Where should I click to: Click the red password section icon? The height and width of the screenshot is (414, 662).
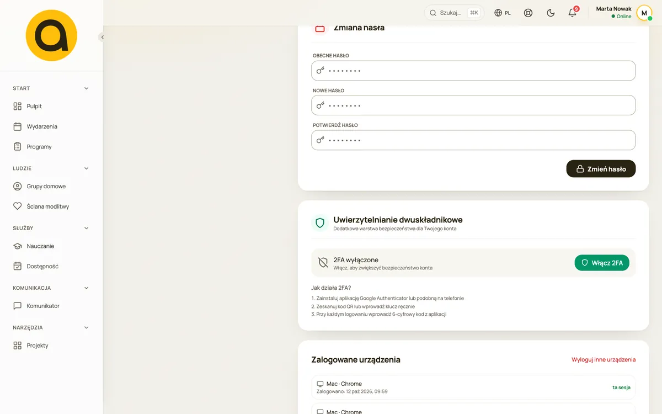click(320, 29)
